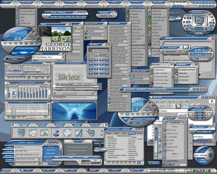Viewport: 217px width, 174px height.
Task: Click the Internet Explorer icon in Browsers menu
Action: (176, 70)
